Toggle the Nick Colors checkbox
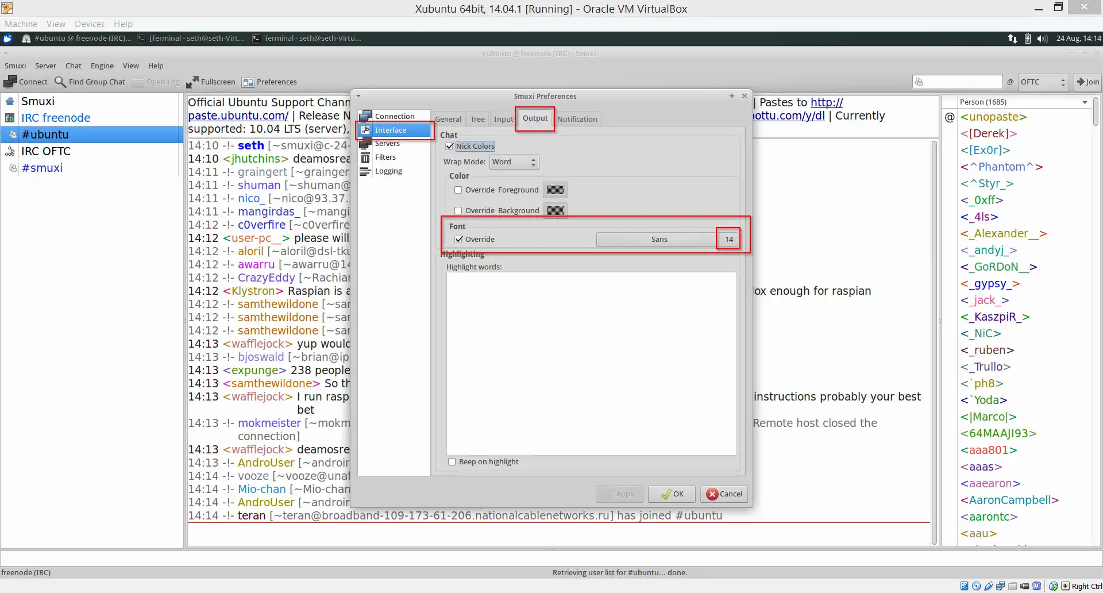Image resolution: width=1103 pixels, height=593 pixels. pos(450,147)
